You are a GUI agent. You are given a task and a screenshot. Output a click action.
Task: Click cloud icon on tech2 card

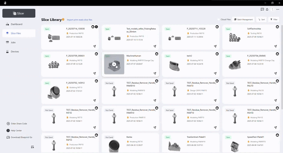tap(217, 54)
